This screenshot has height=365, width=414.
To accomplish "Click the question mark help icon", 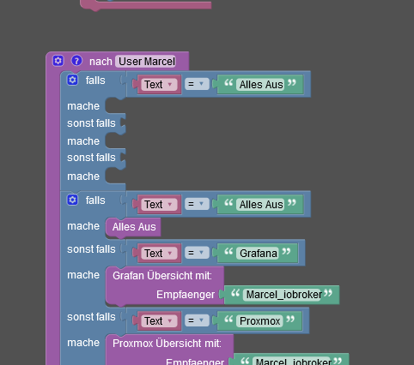I will pyautogui.click(x=76, y=61).
